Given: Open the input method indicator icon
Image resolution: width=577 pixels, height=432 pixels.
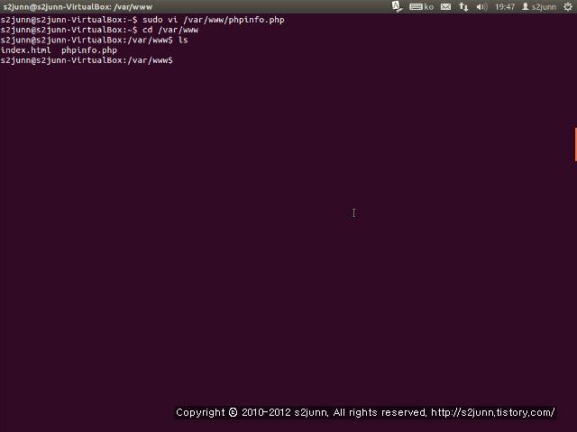Looking at the screenshot, I should click(397, 6).
